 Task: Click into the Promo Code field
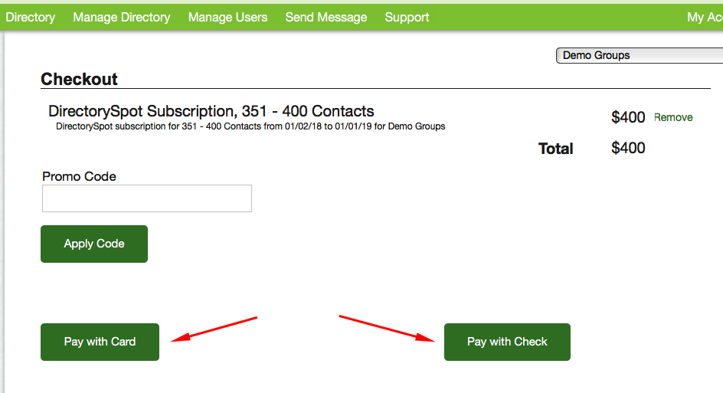pos(146,198)
